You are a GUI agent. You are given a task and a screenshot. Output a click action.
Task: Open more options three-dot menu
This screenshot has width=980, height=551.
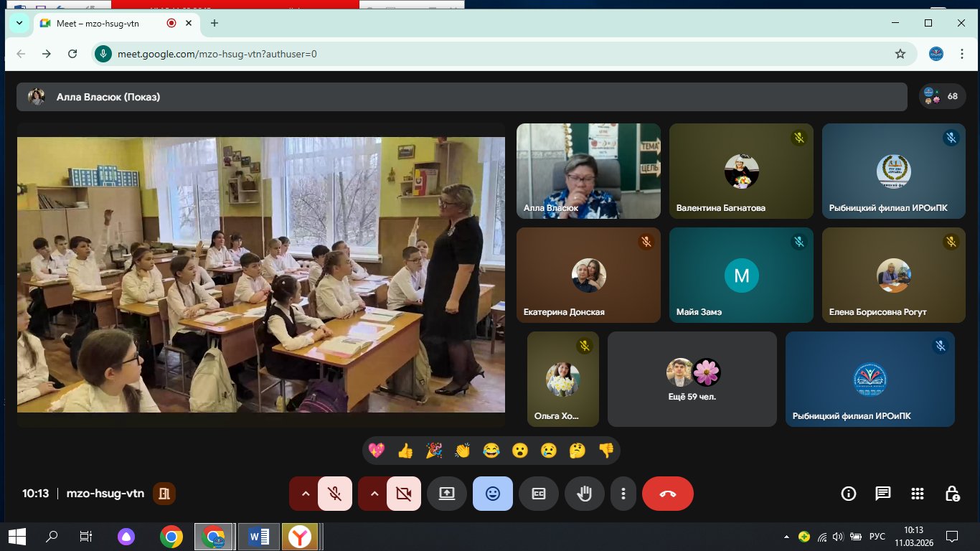point(623,494)
